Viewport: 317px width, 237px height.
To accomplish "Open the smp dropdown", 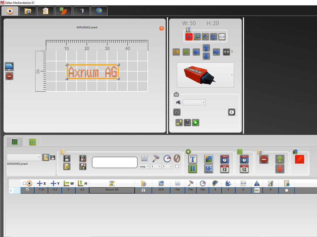I will click(144, 167).
